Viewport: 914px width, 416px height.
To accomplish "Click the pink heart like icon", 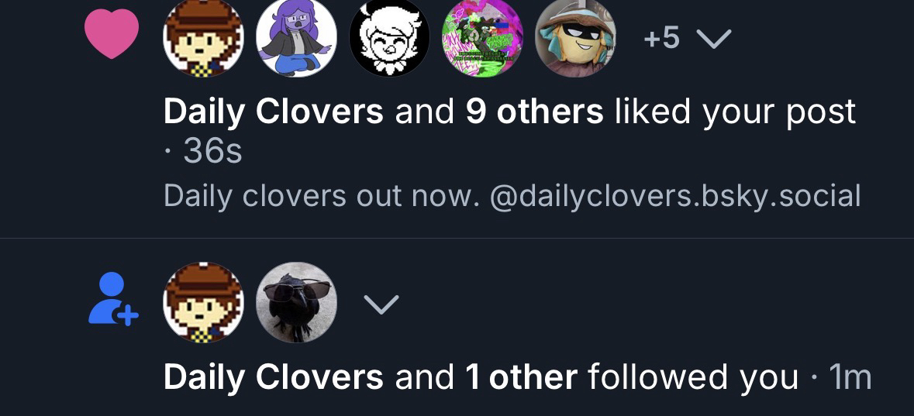I will pyautogui.click(x=112, y=34).
